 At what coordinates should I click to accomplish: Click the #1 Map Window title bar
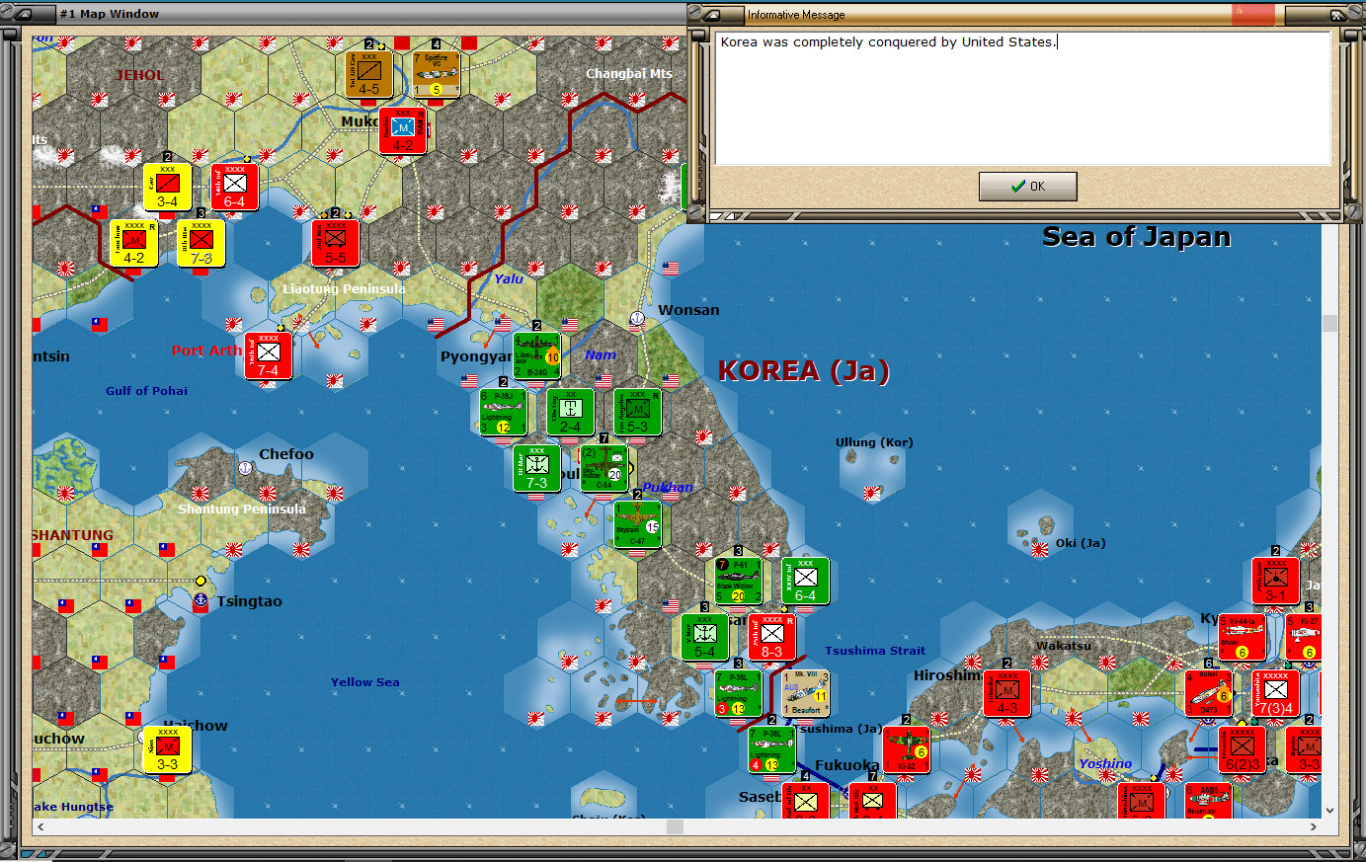[346, 14]
